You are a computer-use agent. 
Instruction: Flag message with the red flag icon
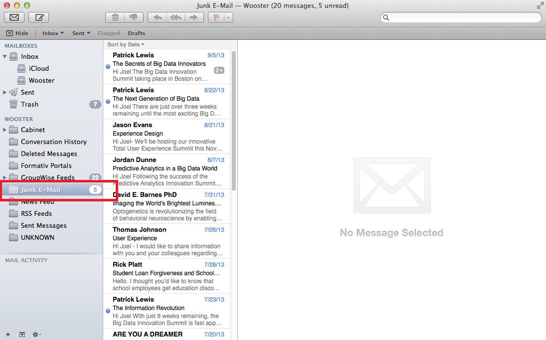216,17
